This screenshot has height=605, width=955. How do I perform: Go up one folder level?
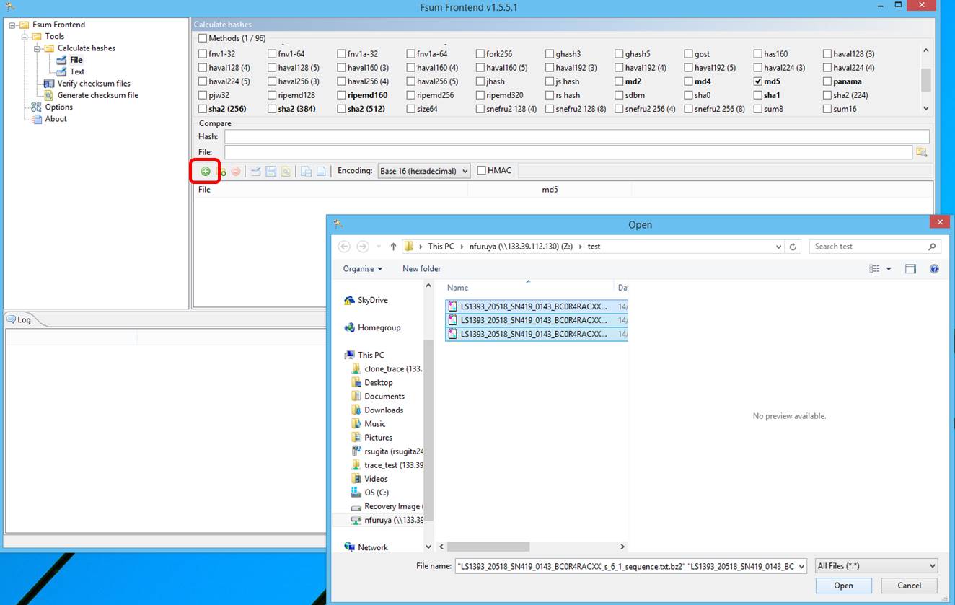tap(393, 247)
